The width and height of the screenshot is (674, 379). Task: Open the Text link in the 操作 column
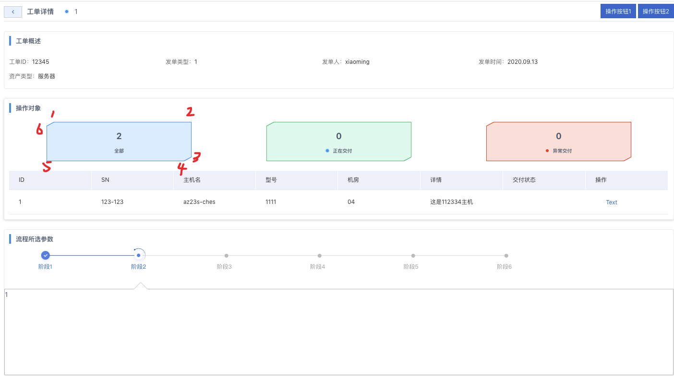(x=611, y=202)
